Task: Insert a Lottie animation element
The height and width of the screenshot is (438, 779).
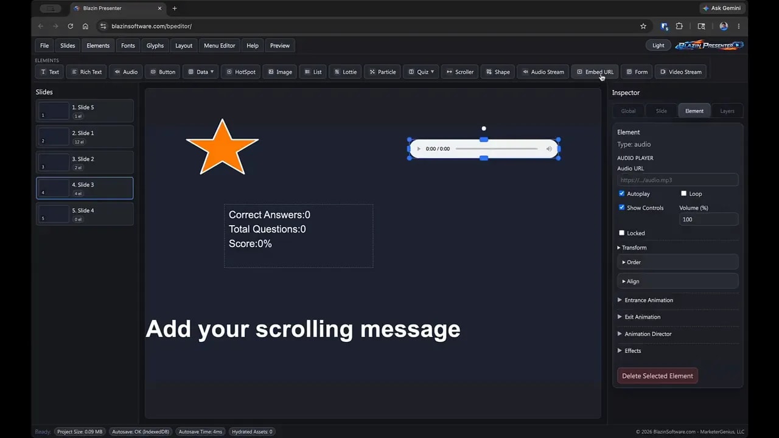Action: pos(345,72)
